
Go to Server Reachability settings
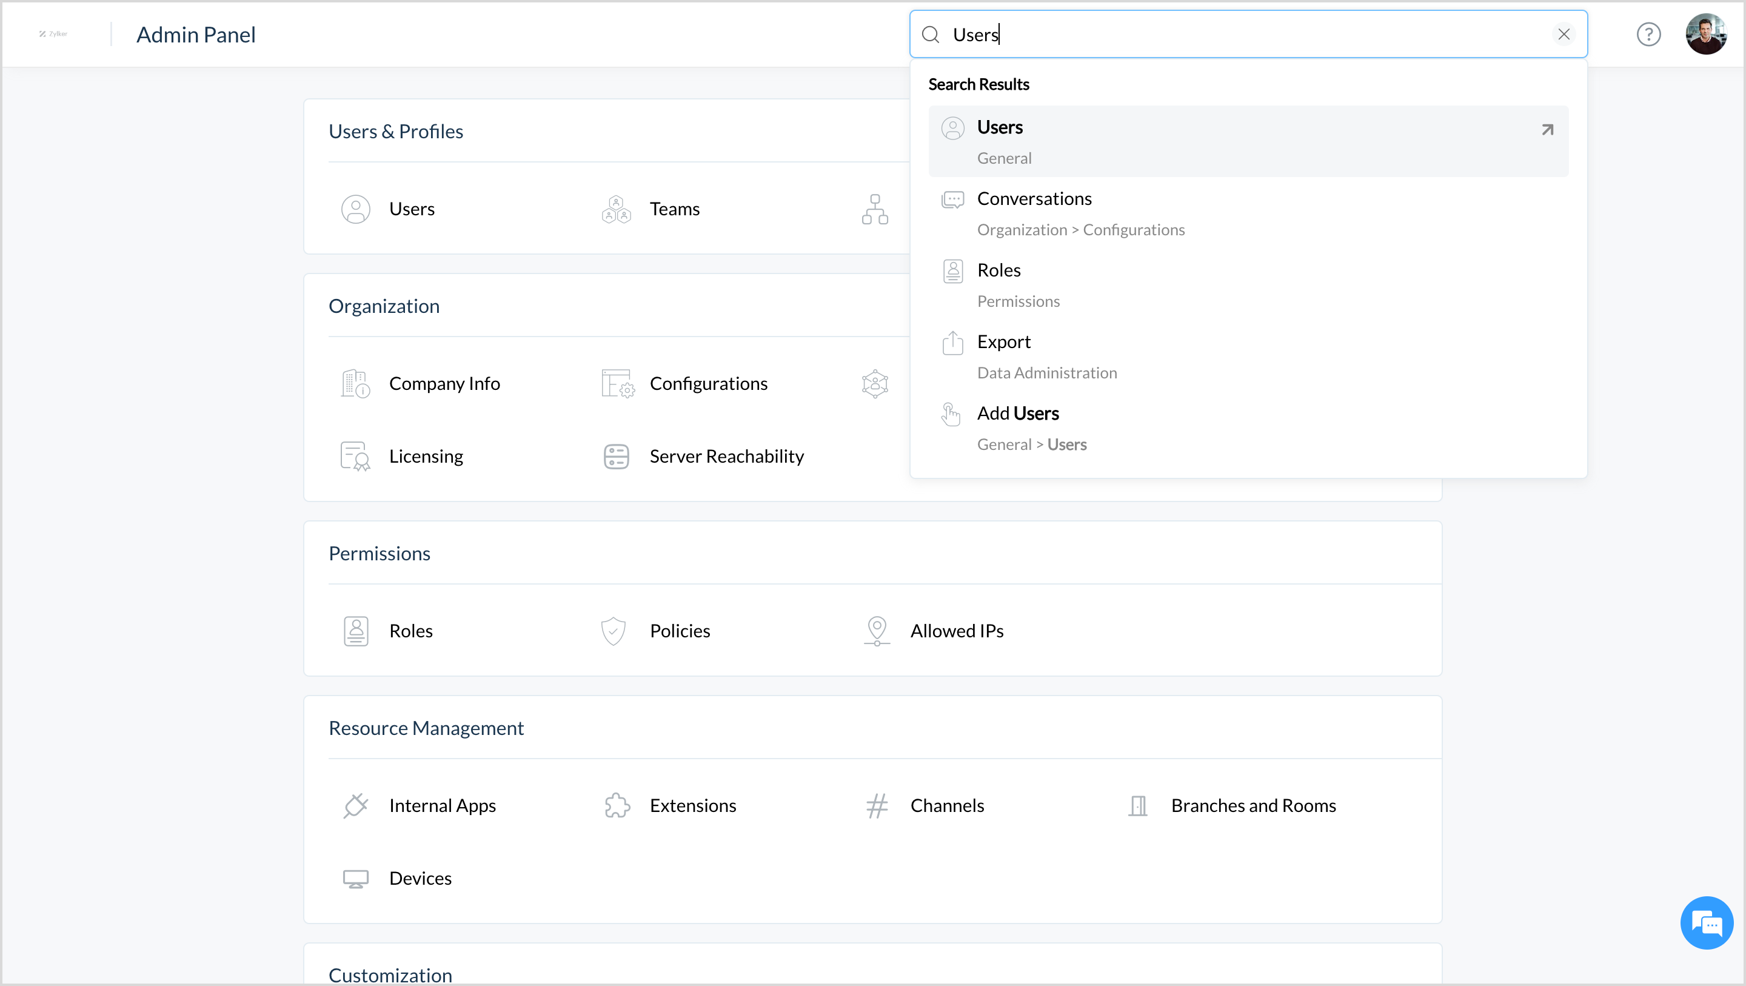726,457
